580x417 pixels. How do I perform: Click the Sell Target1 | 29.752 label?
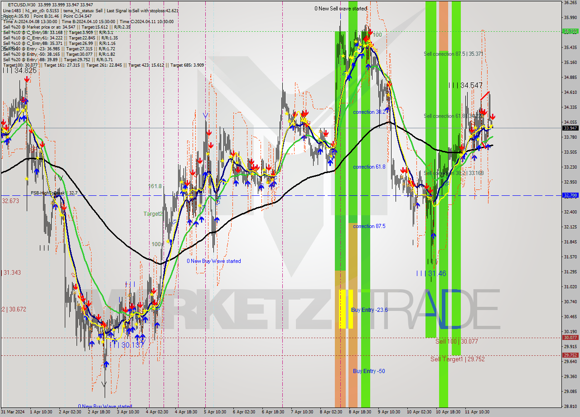click(458, 359)
